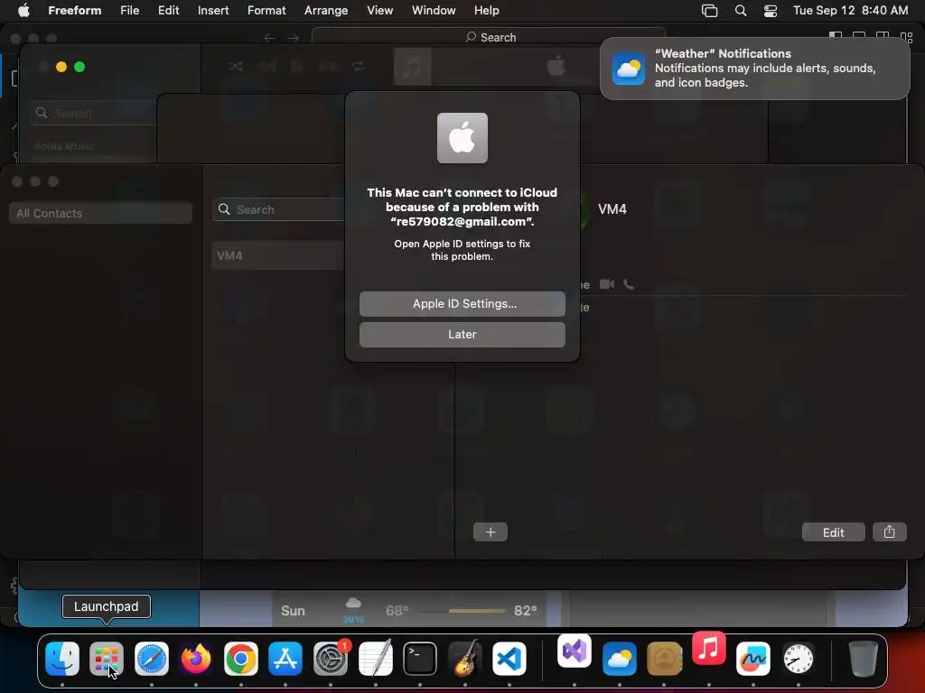
Task: Click the overlapping-windows icon in the menu bar
Action: coord(709,11)
